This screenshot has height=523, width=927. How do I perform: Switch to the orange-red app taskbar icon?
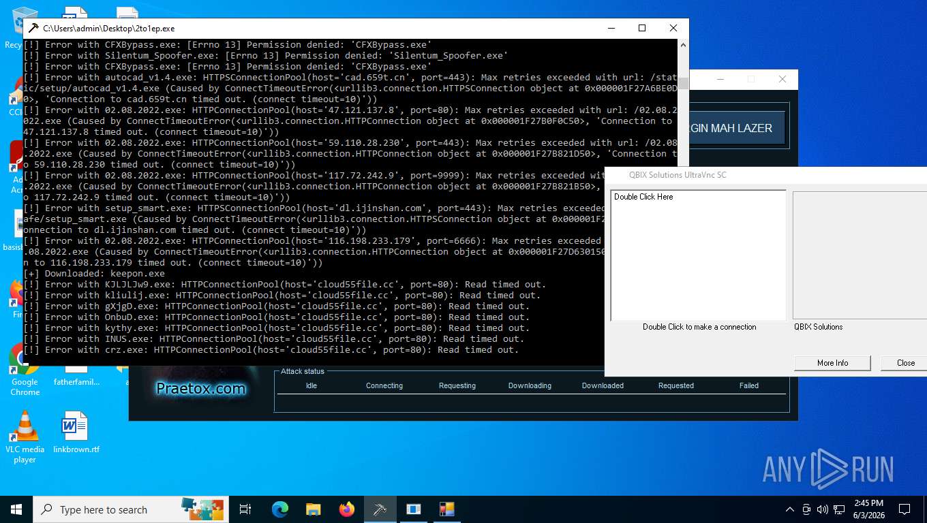(446, 509)
